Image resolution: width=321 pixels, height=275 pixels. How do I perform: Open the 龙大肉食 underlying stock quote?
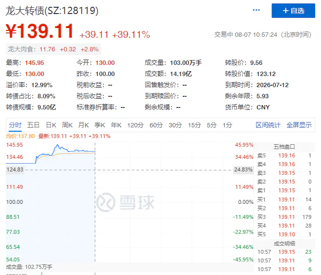(x=53, y=49)
